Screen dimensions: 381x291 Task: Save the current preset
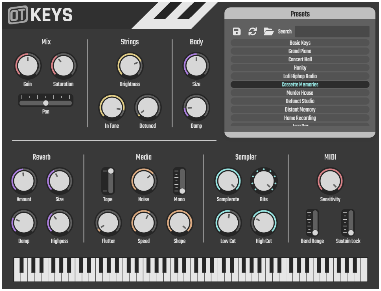(237, 31)
